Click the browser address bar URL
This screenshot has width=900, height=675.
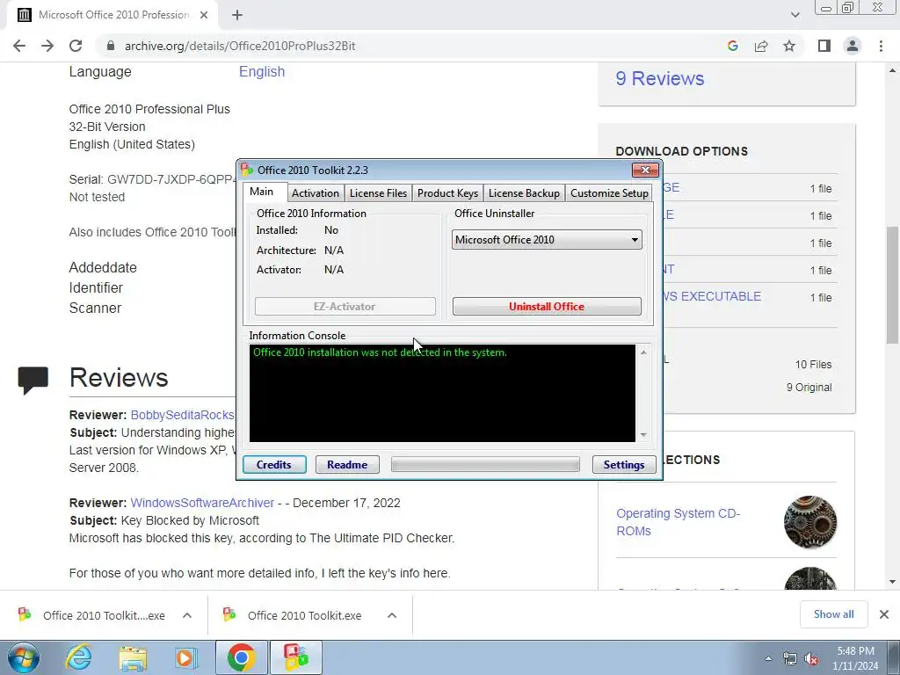(240, 46)
